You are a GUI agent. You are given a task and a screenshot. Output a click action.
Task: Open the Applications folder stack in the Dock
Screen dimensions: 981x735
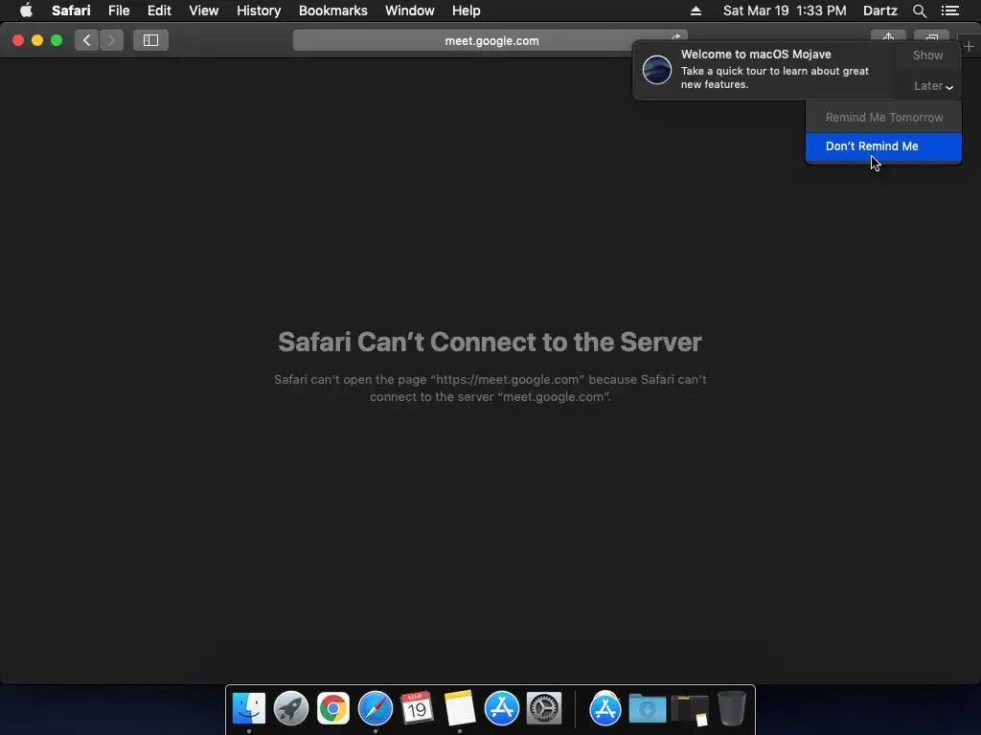pyautogui.click(x=605, y=709)
